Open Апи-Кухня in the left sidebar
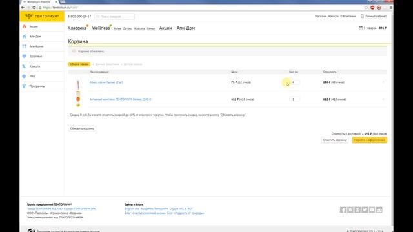The image size is (413, 232). 36,46
